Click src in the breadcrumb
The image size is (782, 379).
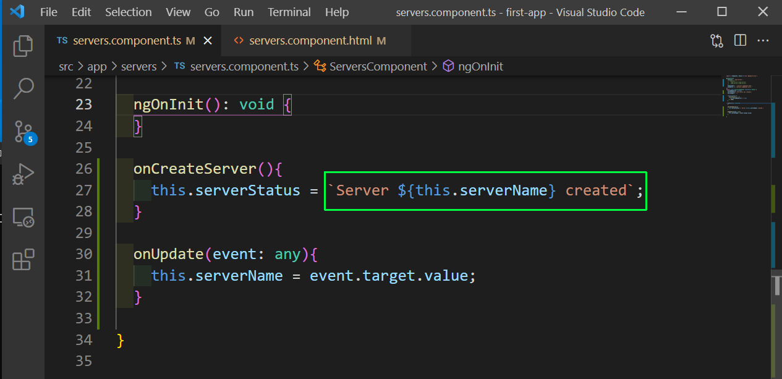(x=66, y=66)
